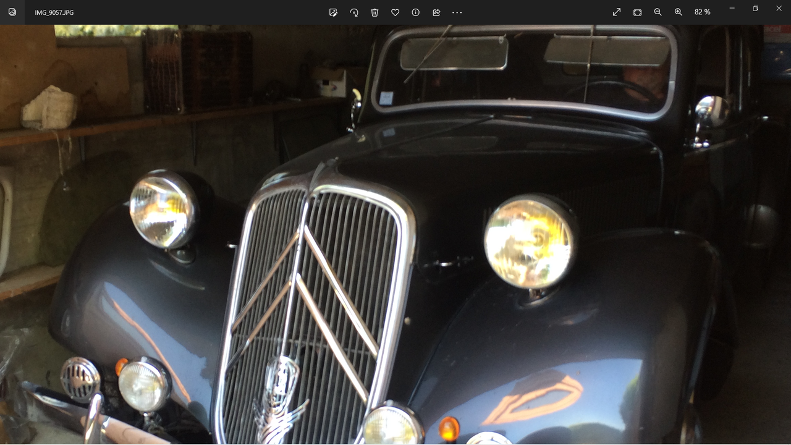Zoom out with the minus magnifier icon

point(658,12)
